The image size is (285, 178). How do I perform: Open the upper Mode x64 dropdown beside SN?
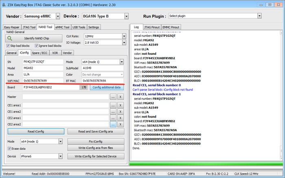coord(122,62)
